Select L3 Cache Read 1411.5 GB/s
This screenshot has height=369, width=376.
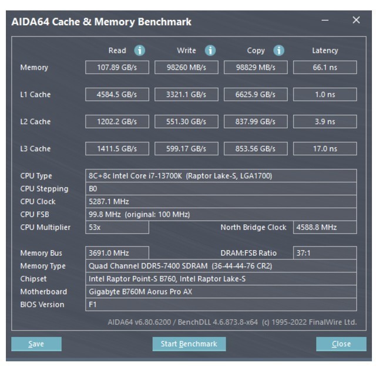[117, 148]
